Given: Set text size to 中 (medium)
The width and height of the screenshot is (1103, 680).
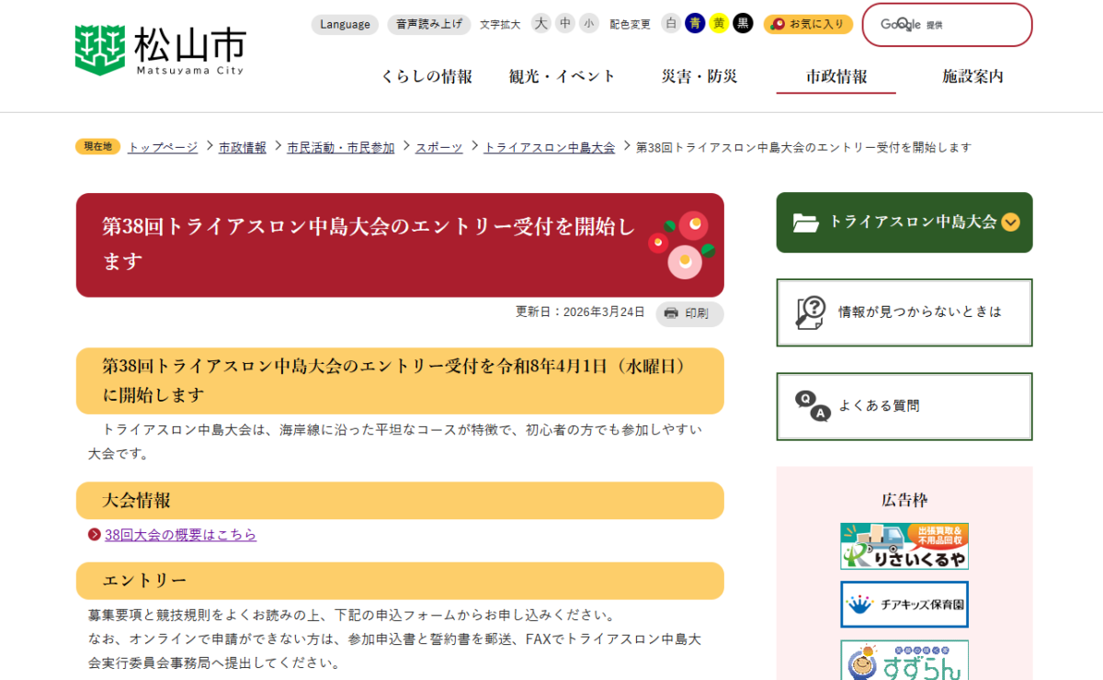Looking at the screenshot, I should [565, 24].
